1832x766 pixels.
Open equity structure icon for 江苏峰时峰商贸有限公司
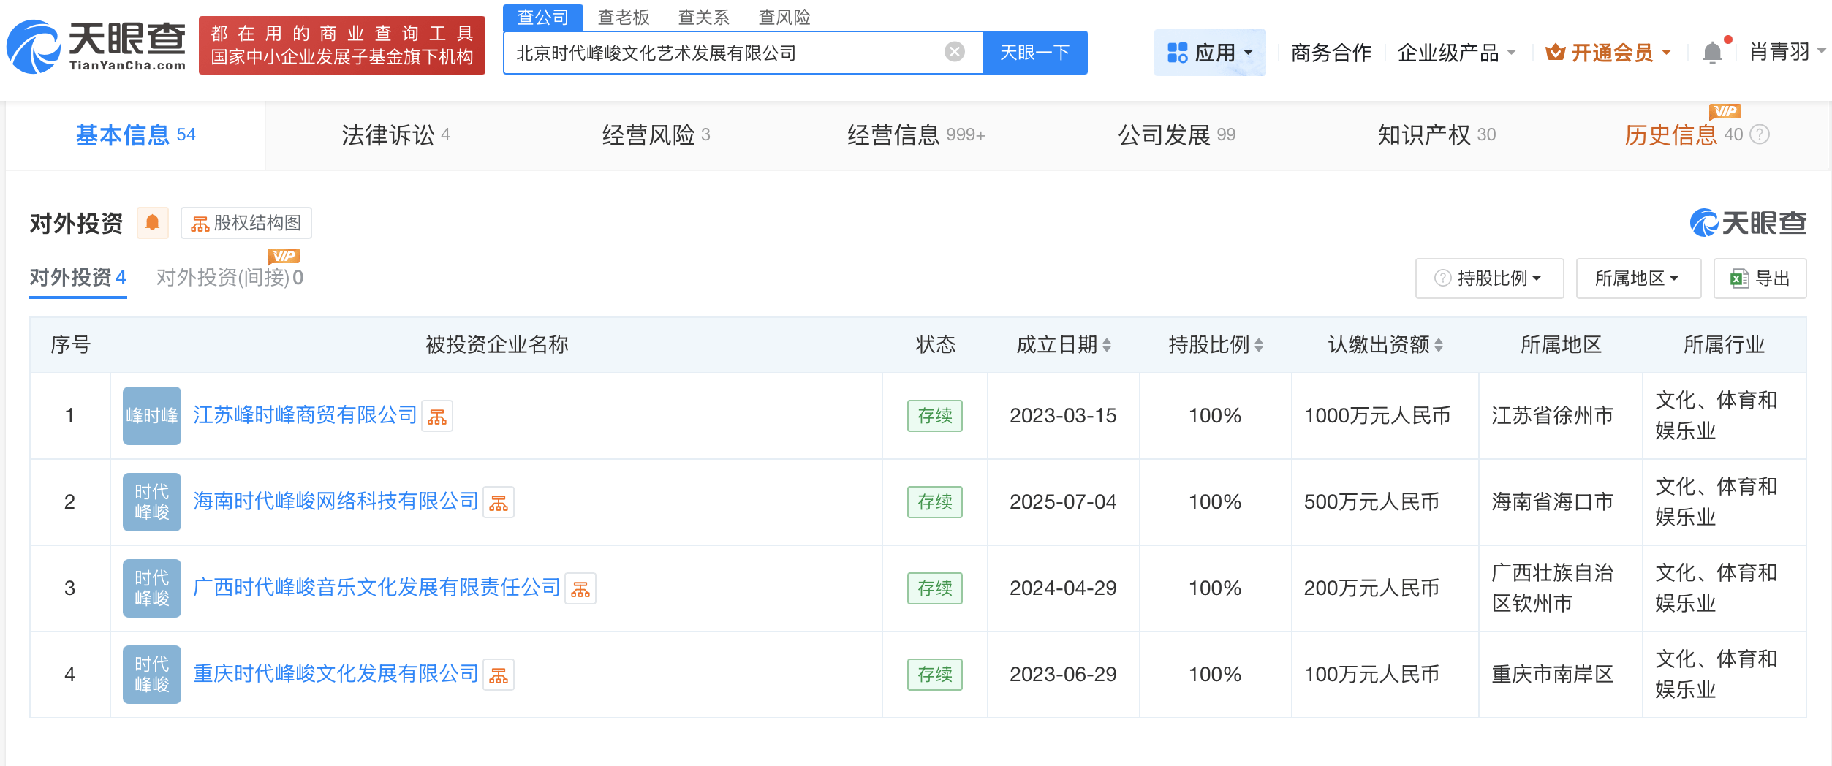[437, 417]
